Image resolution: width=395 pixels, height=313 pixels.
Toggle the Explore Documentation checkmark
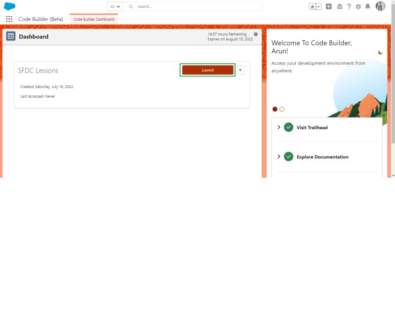click(x=289, y=156)
